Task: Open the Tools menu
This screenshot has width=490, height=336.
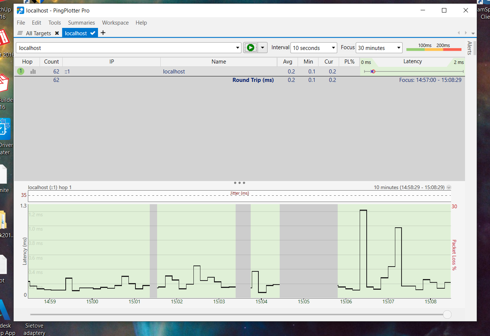Action: pyautogui.click(x=54, y=22)
